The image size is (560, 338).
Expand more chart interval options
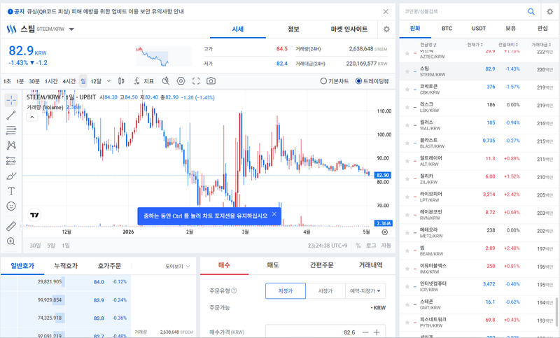[x=109, y=81]
